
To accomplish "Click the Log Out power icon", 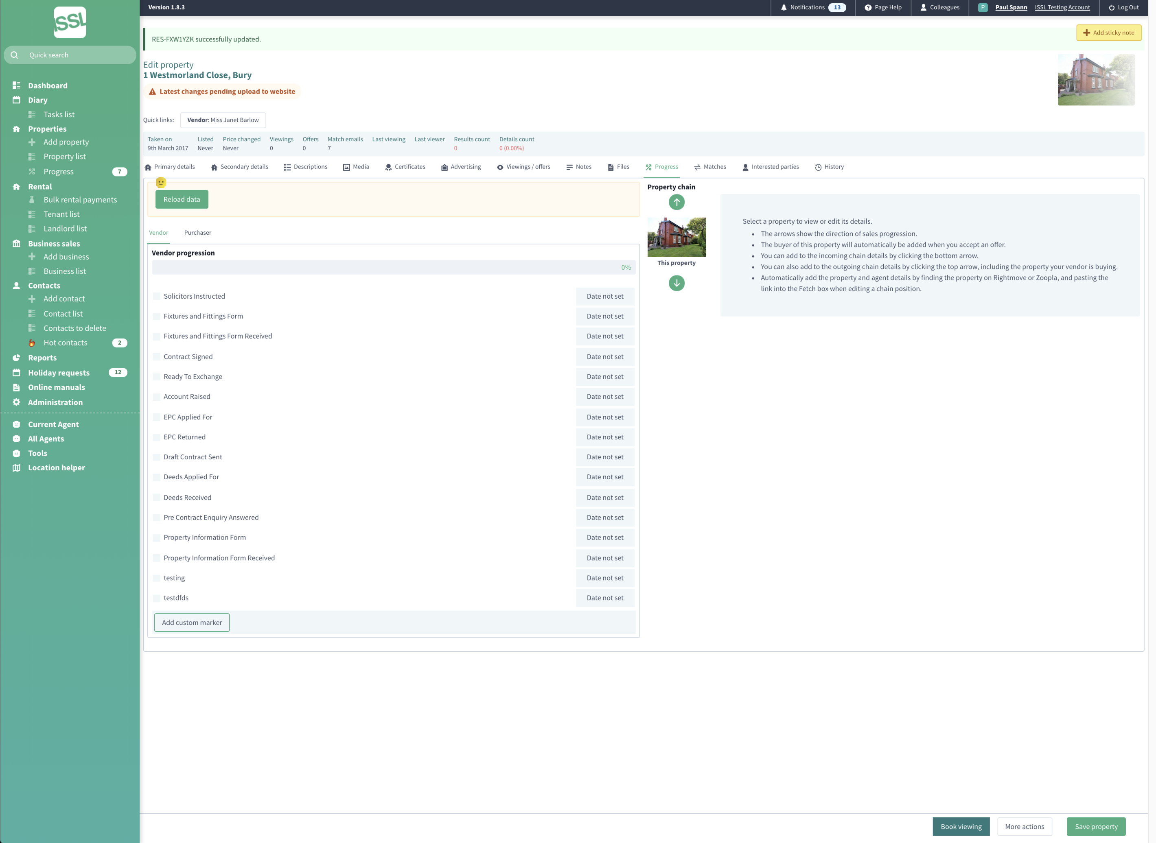I will pos(1111,8).
